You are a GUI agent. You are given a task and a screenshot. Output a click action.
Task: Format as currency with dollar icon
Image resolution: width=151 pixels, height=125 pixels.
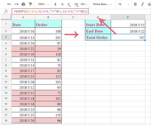pos(55,4)
